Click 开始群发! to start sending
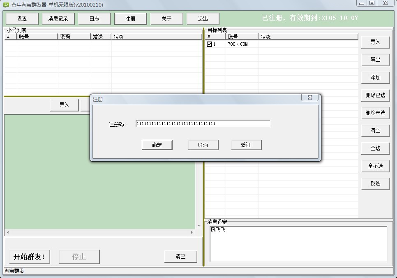This screenshot has width=397, height=278. pyautogui.click(x=29, y=257)
